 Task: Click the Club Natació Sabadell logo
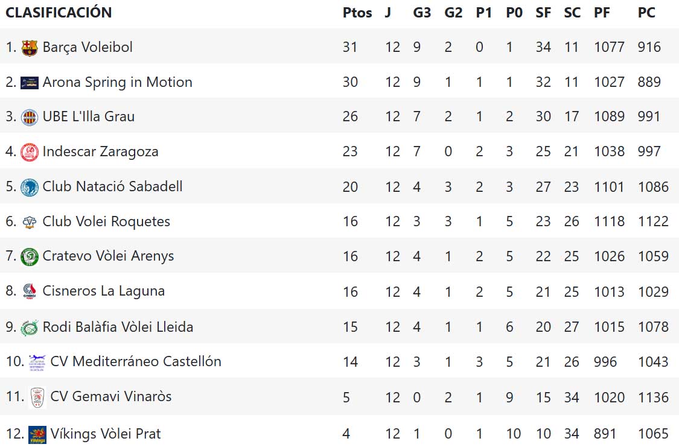[x=29, y=187]
